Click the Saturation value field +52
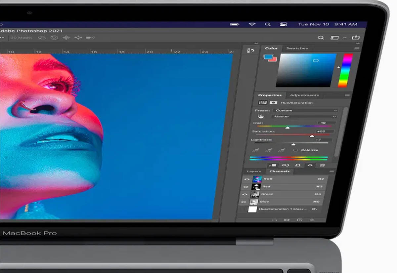This screenshot has height=273, width=397. click(325, 132)
